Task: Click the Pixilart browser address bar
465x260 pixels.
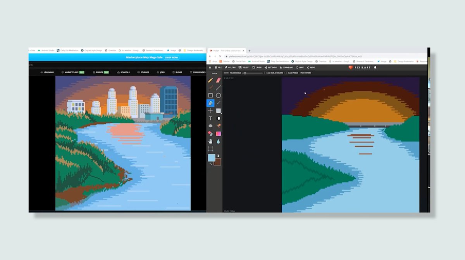Action: [x=325, y=56]
